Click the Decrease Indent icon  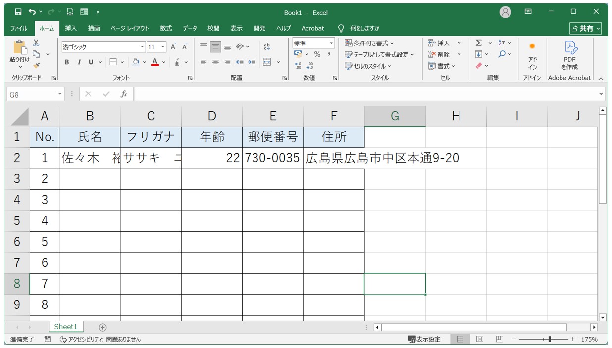(x=240, y=62)
